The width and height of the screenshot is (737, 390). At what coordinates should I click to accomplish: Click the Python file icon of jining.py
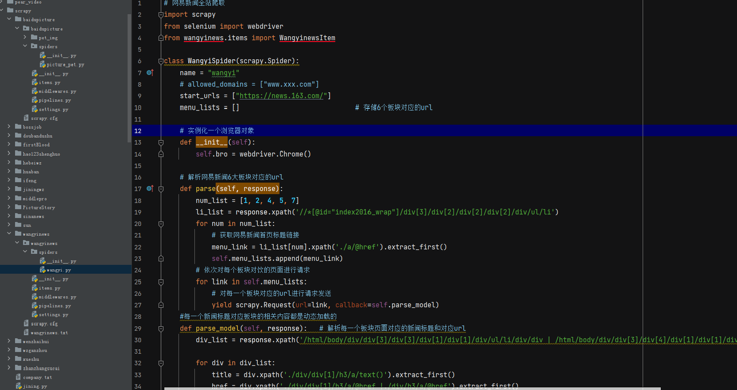click(19, 386)
